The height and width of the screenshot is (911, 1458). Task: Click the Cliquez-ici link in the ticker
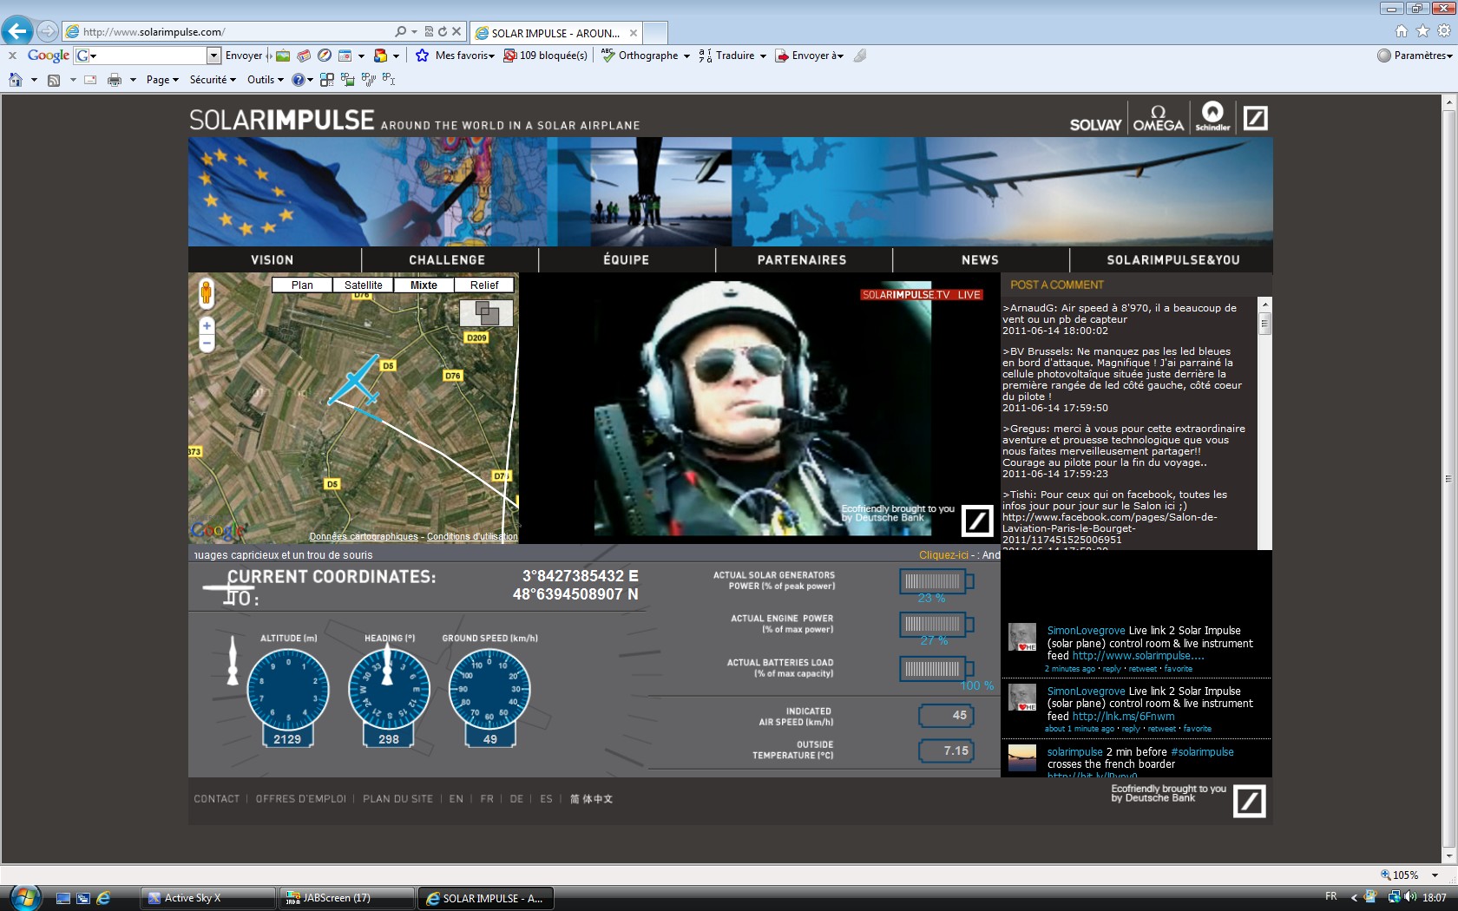click(943, 555)
